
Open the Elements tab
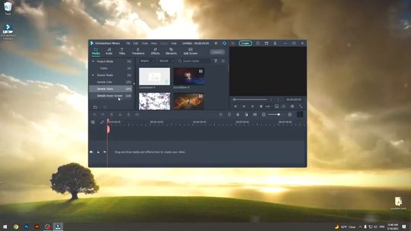click(x=171, y=51)
